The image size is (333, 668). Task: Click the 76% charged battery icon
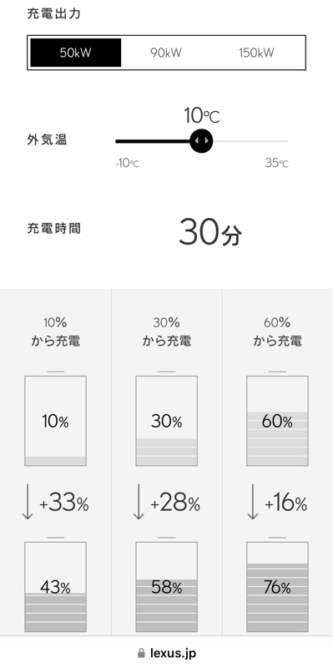pyautogui.click(x=277, y=584)
